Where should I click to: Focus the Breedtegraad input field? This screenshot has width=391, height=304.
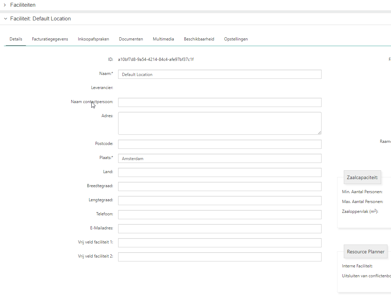coord(219,186)
